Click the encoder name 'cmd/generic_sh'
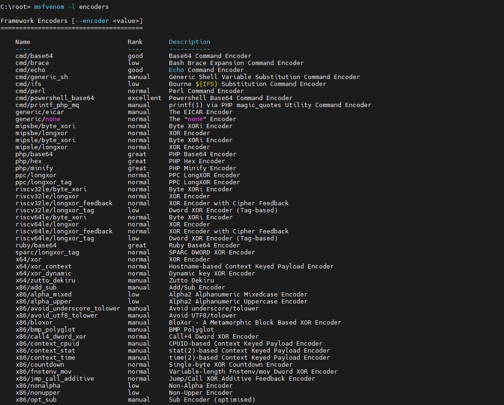 click(42, 77)
